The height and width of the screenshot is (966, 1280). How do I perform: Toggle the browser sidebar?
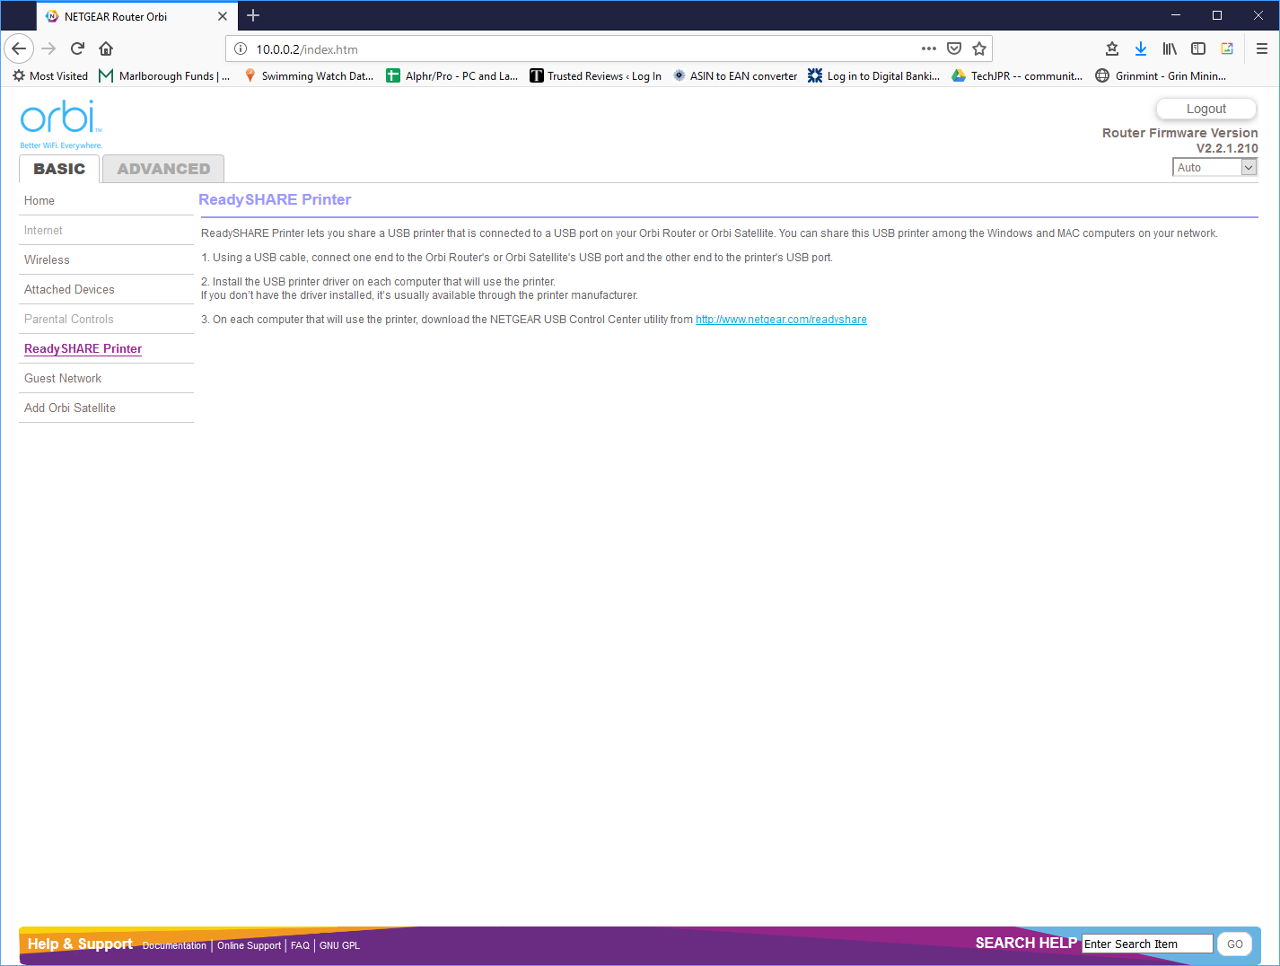[1198, 48]
